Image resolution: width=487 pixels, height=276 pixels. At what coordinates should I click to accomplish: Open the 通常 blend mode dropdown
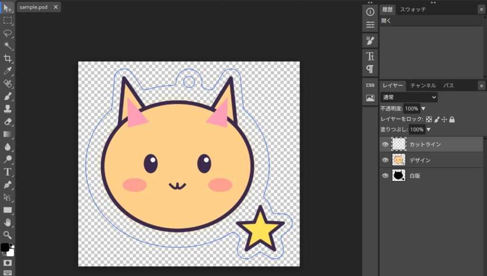[x=409, y=97]
